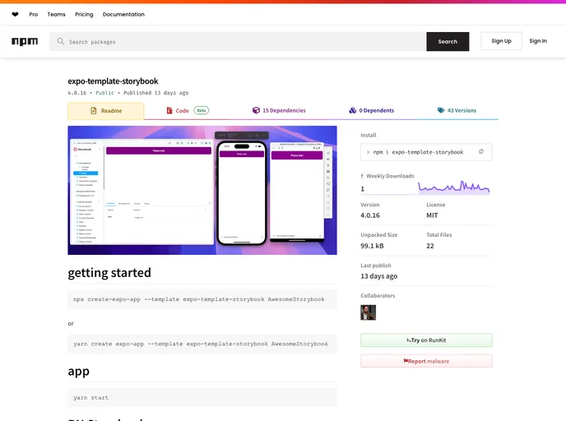Select the npx create-expo-app command text
Image resolution: width=566 pixels, height=421 pixels.
point(199,299)
